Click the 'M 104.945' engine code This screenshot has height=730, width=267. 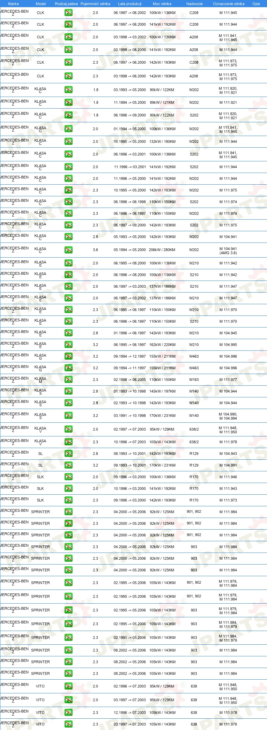(228, 333)
